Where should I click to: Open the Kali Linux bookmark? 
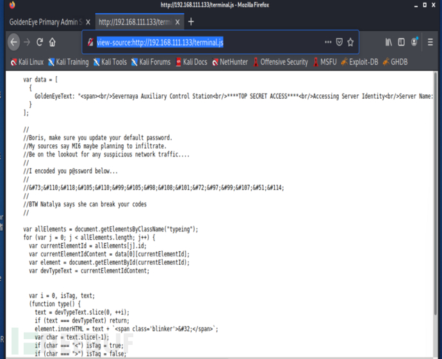coord(27,62)
